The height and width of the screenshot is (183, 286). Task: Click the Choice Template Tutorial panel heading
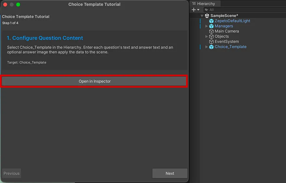pyautogui.click(x=25, y=17)
